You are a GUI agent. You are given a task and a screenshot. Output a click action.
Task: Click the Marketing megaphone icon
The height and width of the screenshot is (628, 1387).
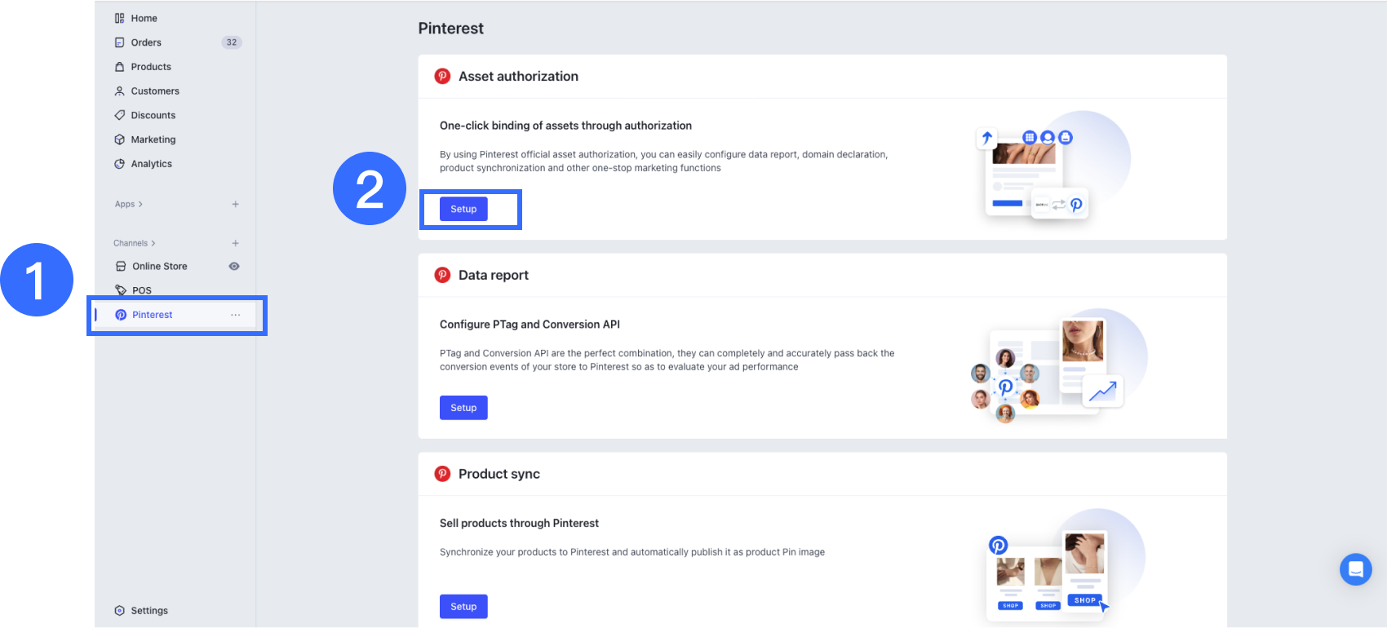[x=120, y=139]
